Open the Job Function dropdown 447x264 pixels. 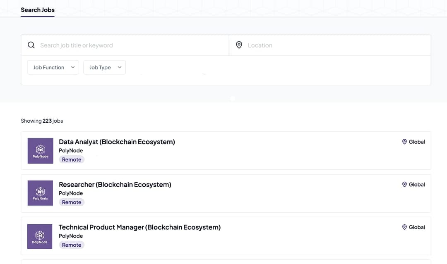[53, 67]
